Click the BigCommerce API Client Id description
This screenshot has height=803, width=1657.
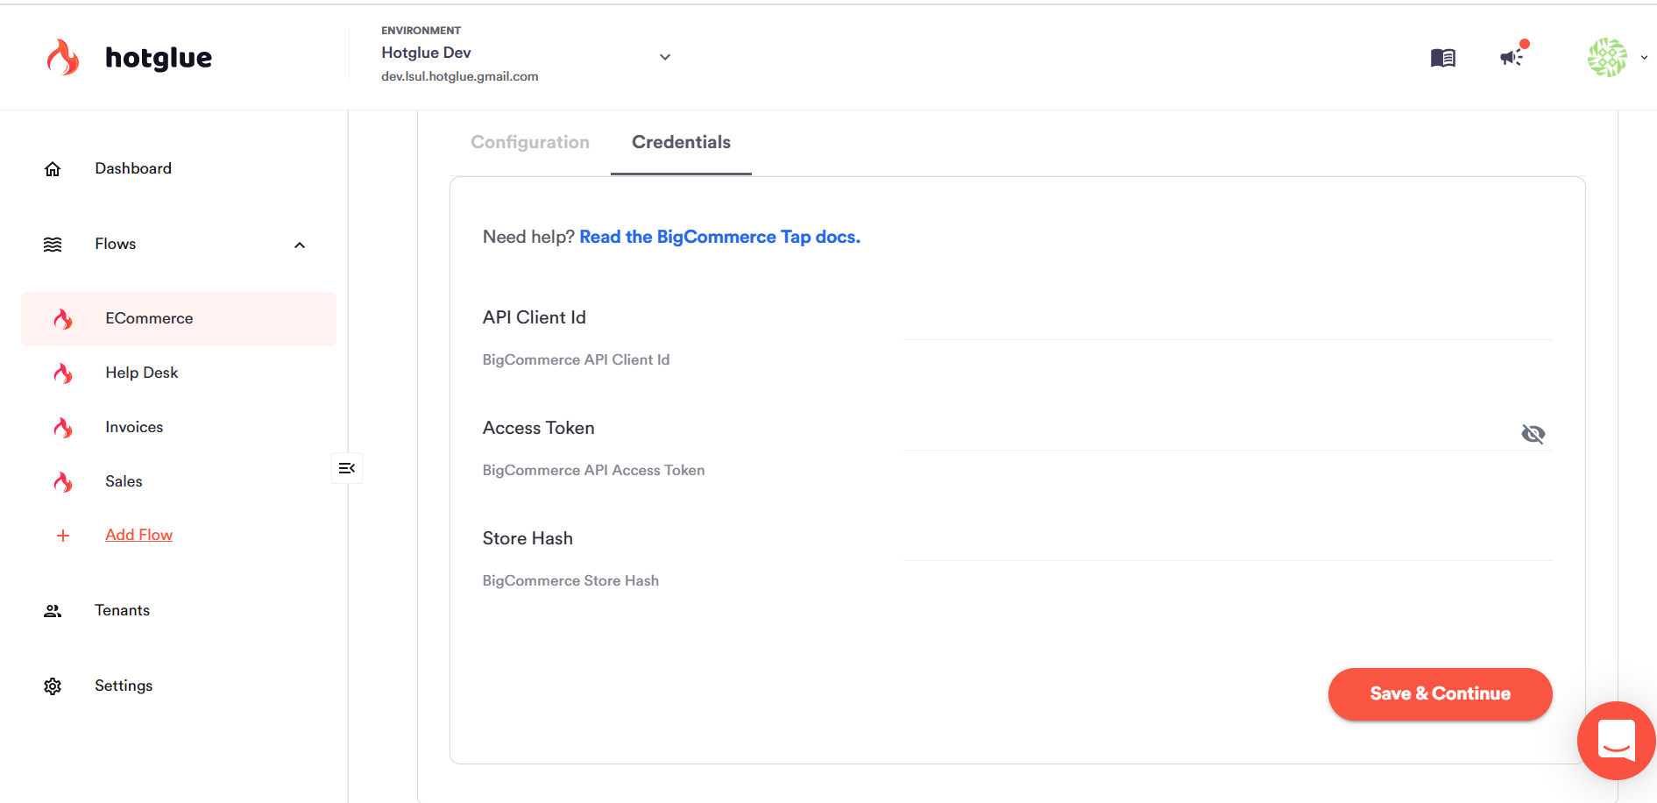click(x=576, y=359)
